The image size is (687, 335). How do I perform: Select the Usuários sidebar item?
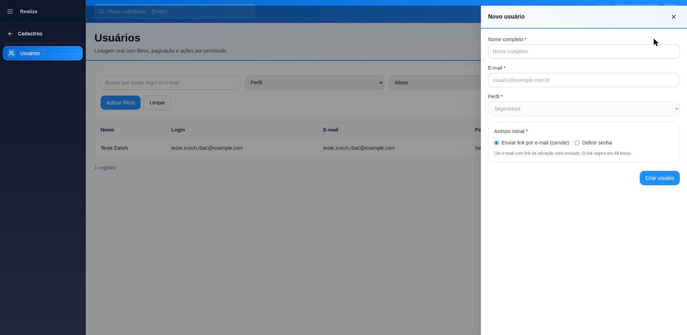tap(42, 53)
